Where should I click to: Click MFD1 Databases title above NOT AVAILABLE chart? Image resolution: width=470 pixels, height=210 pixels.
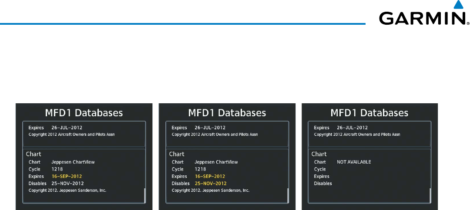click(369, 113)
